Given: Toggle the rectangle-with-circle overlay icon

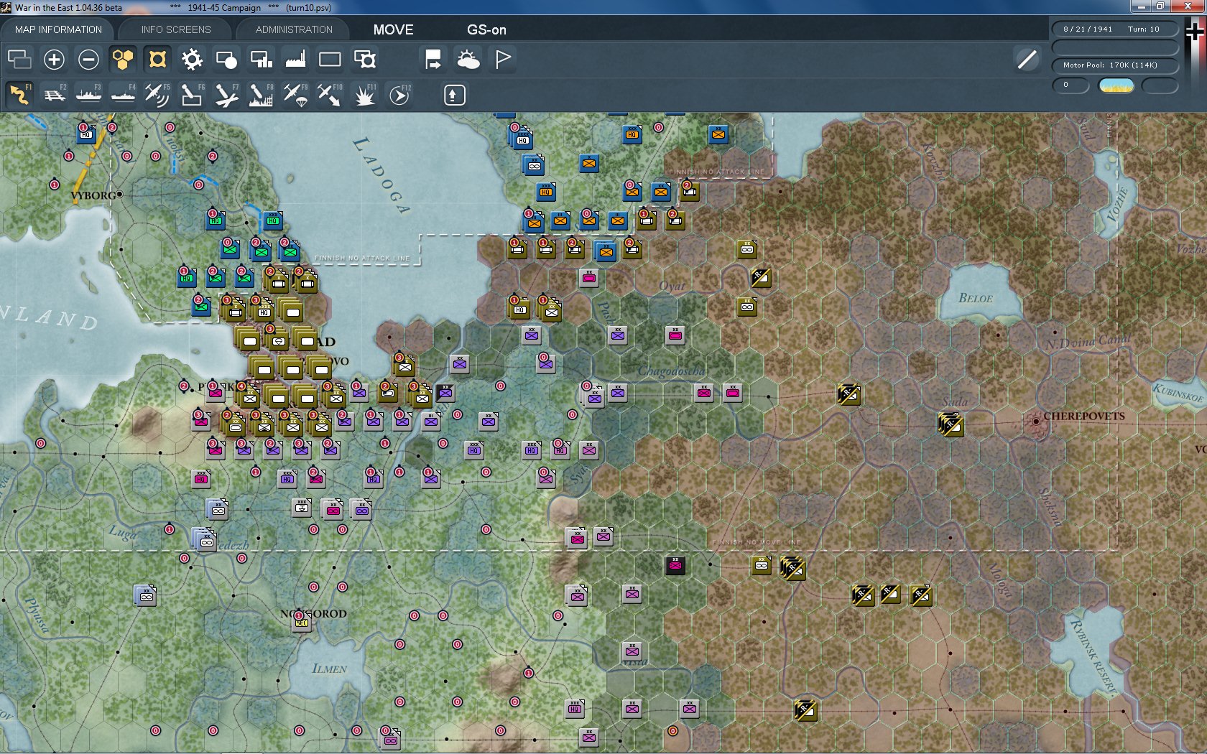Looking at the screenshot, I should [x=226, y=59].
